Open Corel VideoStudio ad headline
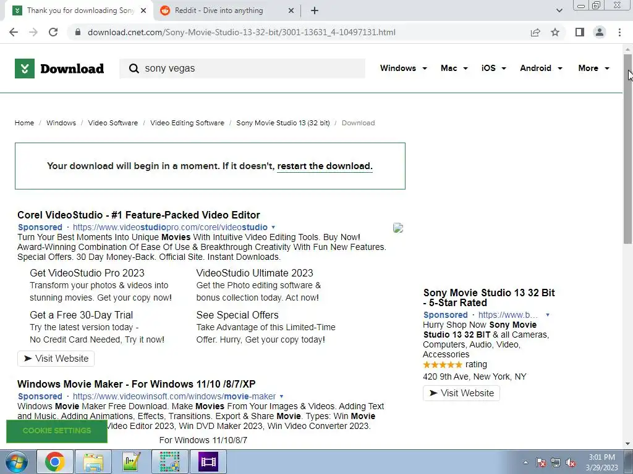The height and width of the screenshot is (474, 633). click(x=138, y=215)
